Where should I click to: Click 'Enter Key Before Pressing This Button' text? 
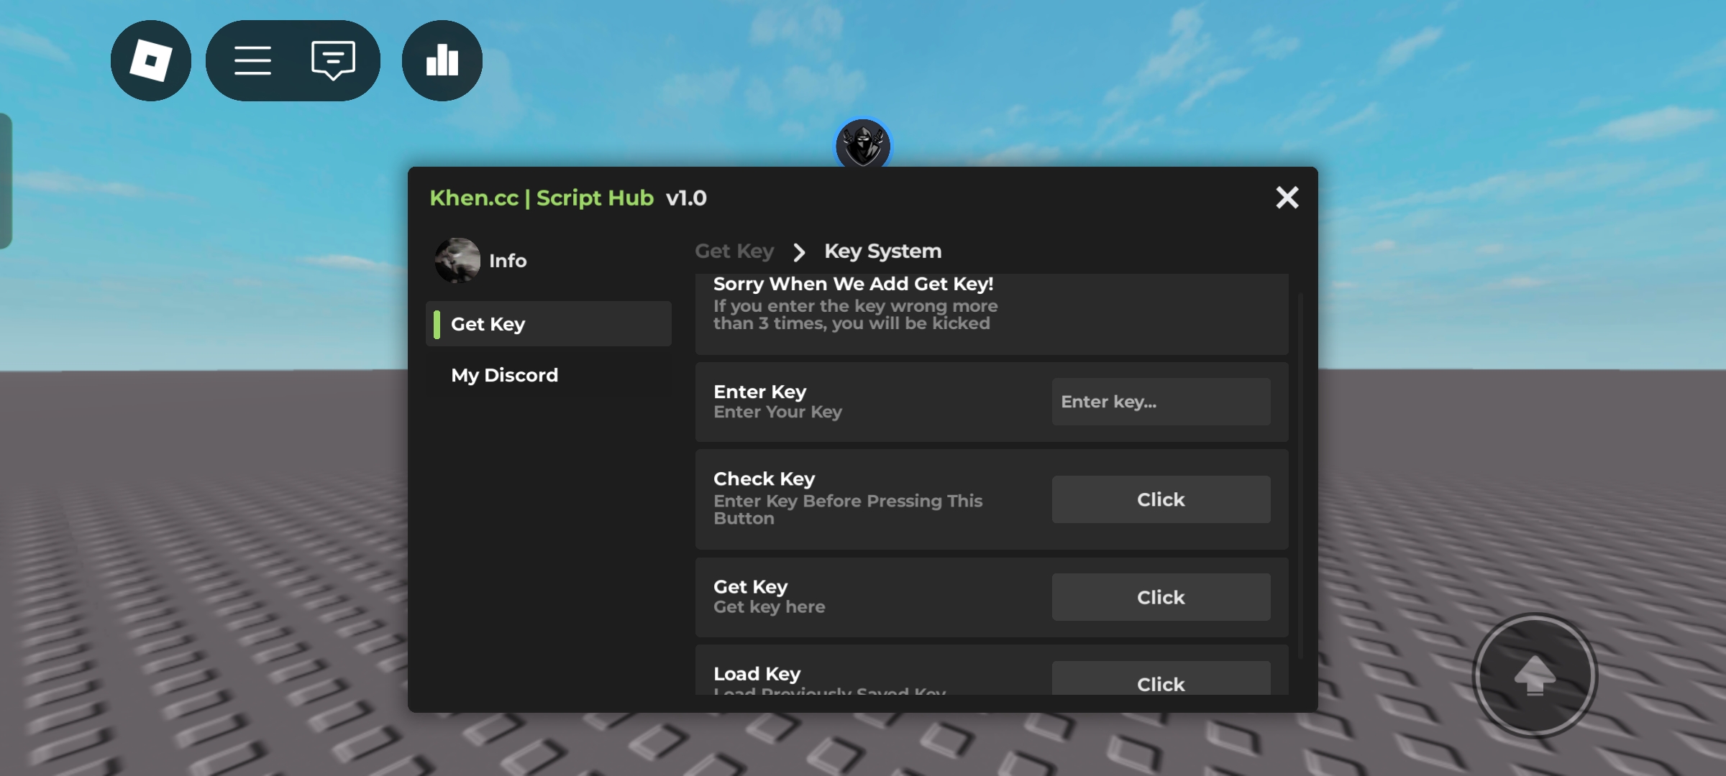click(x=848, y=509)
